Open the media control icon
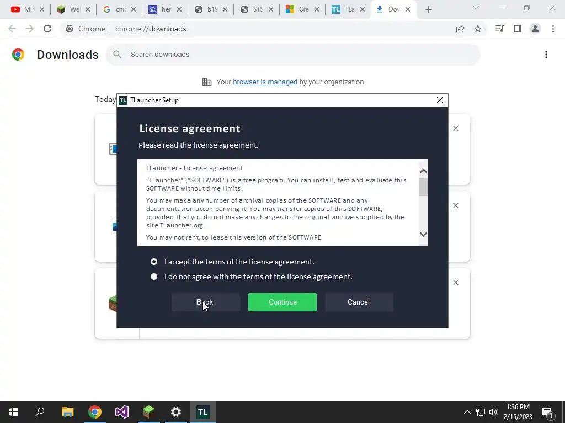 click(500, 29)
